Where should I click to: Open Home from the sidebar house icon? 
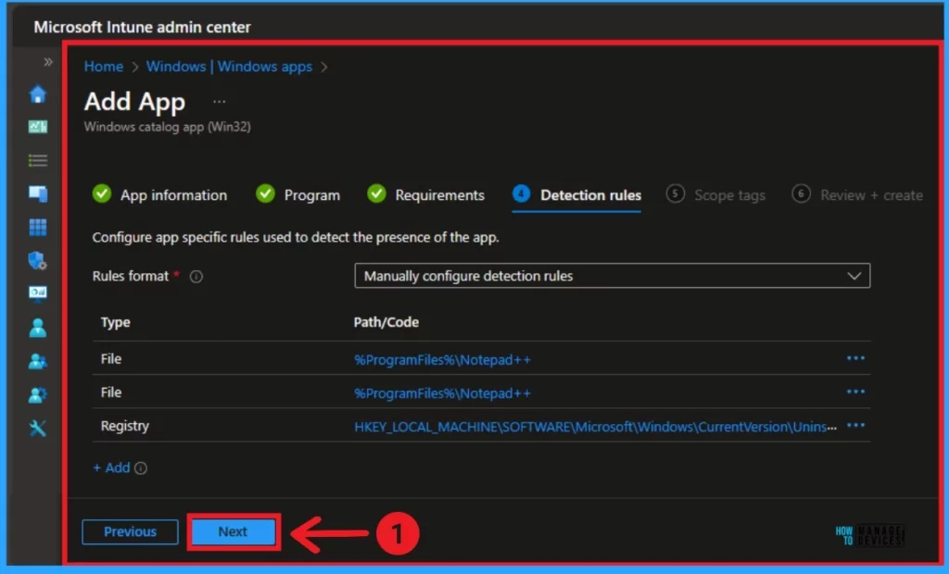[x=37, y=94]
